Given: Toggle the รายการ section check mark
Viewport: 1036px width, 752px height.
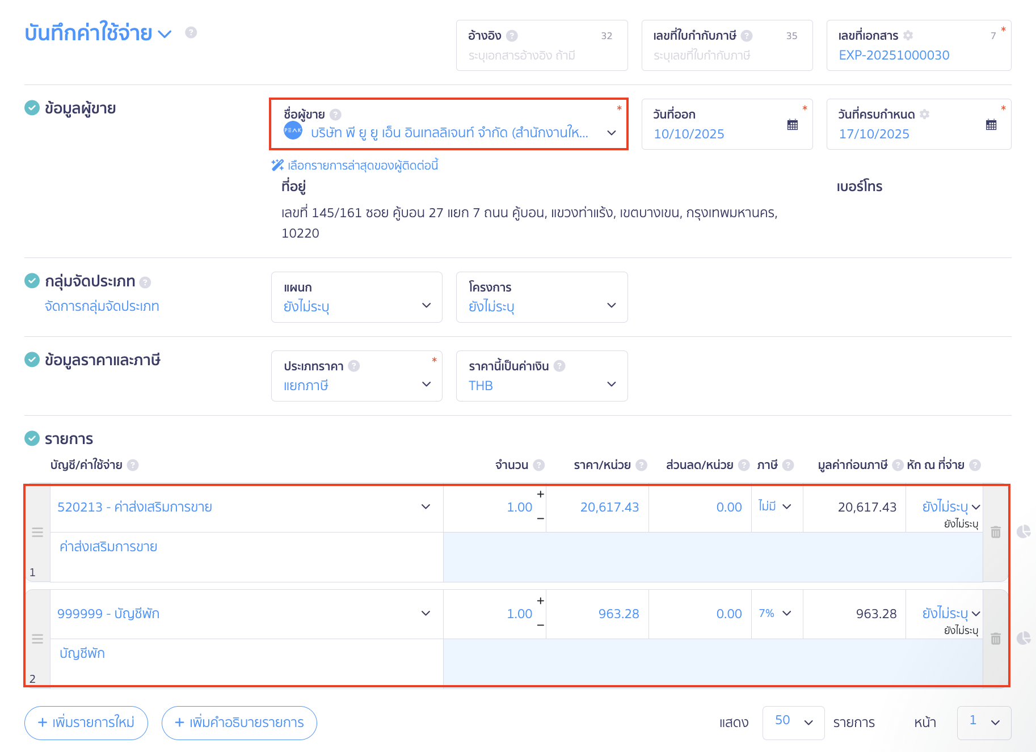Looking at the screenshot, I should pyautogui.click(x=32, y=438).
